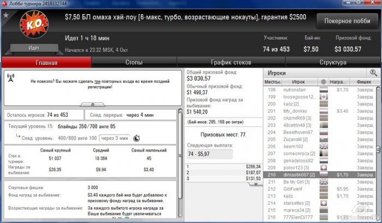Screen dimensions: 382x223
Task: Click the K.O. knockout tournament logo
Action: tap(34, 25)
